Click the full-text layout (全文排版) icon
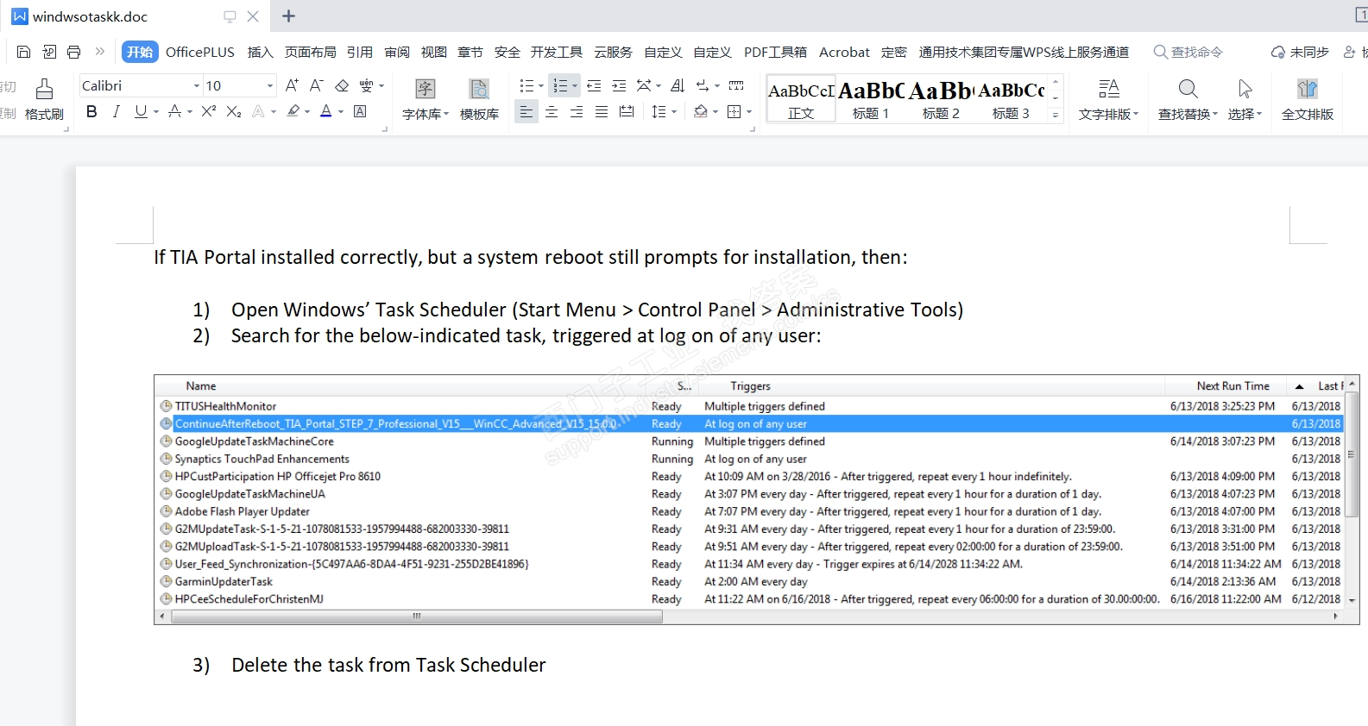The width and height of the screenshot is (1368, 726). pos(1308,89)
